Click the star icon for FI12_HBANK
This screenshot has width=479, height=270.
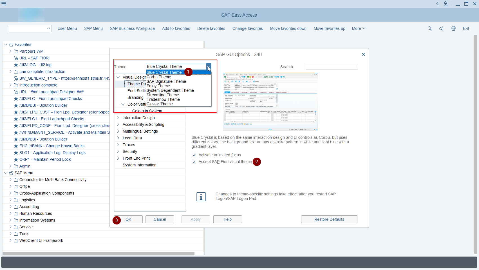coord(16,146)
